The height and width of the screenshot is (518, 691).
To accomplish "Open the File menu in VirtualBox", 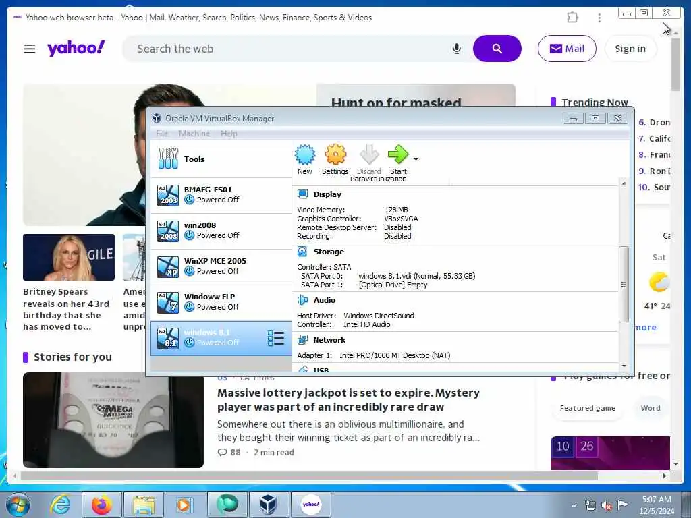I will point(162,134).
